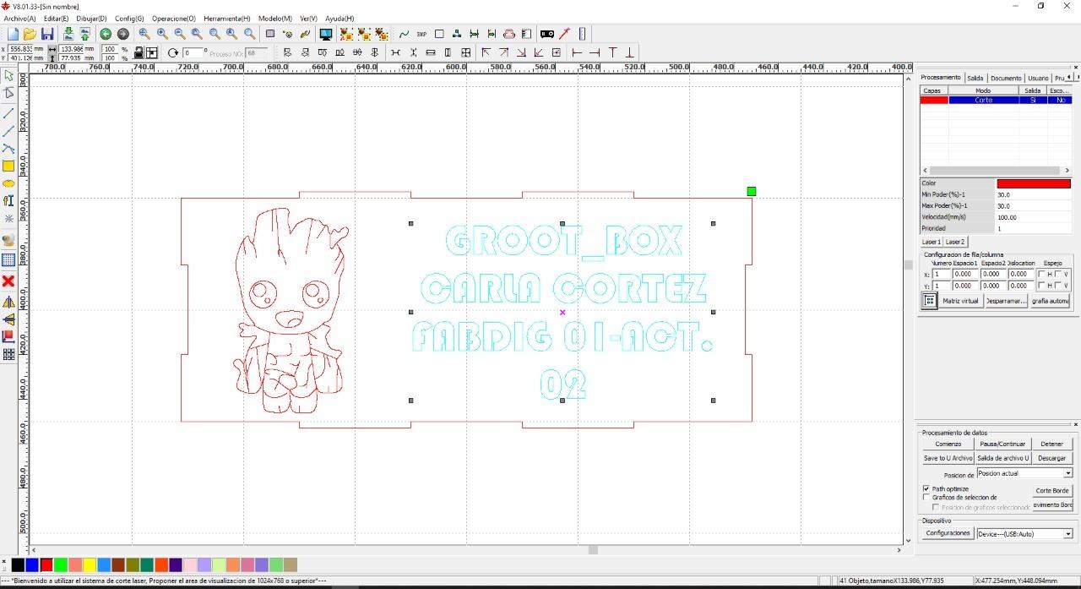Select the yellow Ellipse tool

coord(8,183)
